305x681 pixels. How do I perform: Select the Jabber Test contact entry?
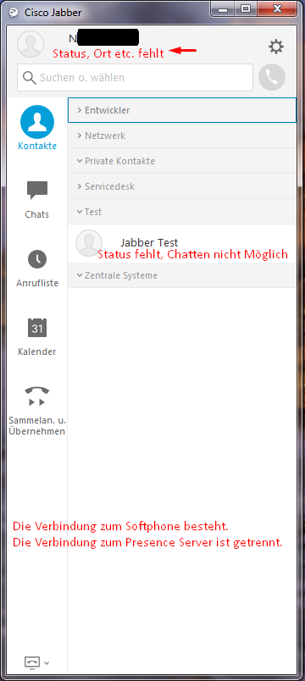[x=182, y=244]
